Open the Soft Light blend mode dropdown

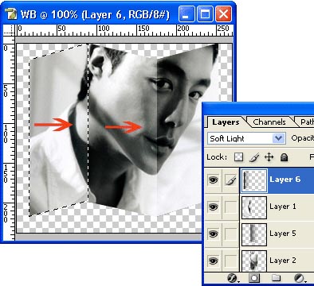[246, 138]
